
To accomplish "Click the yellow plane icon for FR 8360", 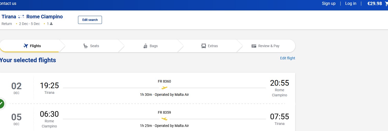I will coord(164,88).
